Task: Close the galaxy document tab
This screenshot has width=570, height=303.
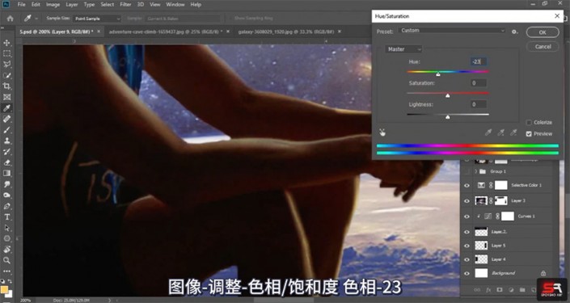Action: click(340, 32)
